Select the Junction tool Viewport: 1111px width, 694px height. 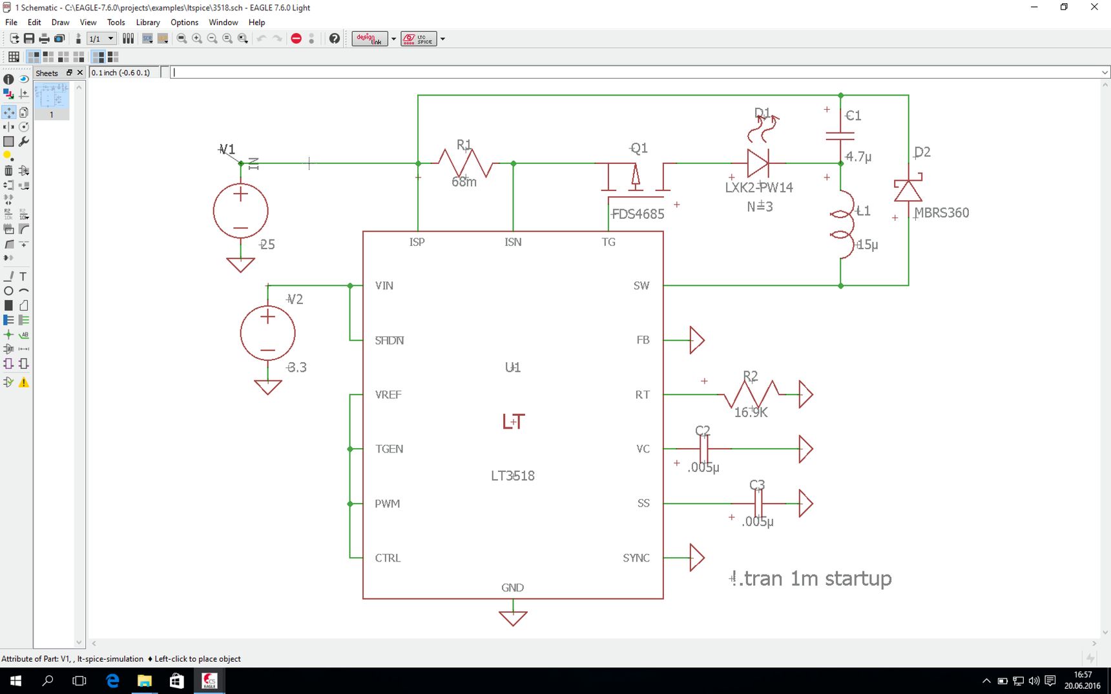pyautogui.click(x=8, y=334)
